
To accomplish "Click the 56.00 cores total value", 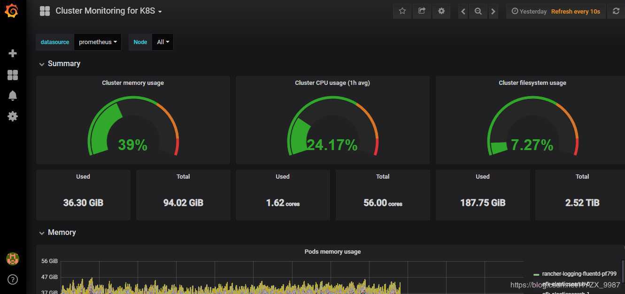I will click(x=383, y=203).
